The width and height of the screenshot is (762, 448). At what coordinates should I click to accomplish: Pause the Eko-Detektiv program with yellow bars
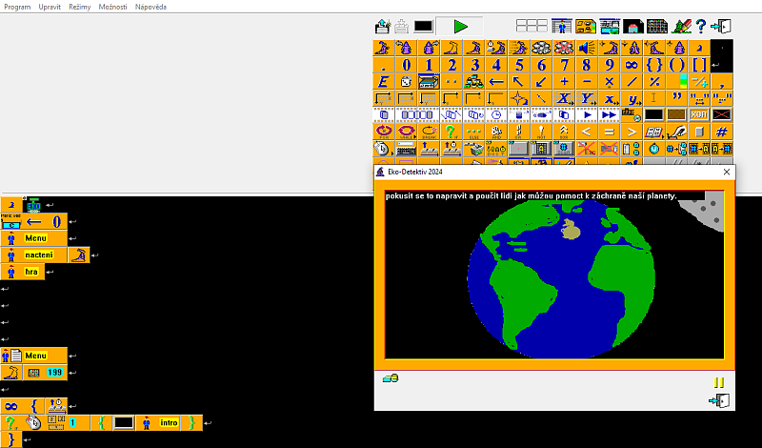click(x=719, y=383)
